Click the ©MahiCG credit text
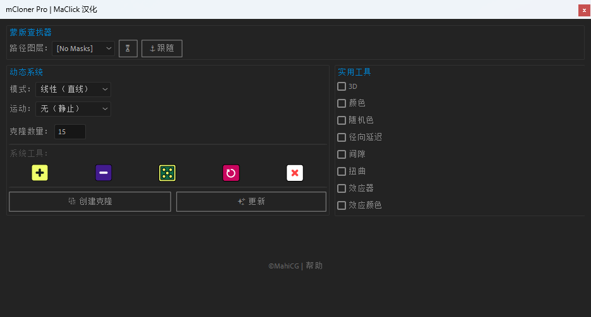Viewport: 591px width, 317px height. click(x=284, y=266)
